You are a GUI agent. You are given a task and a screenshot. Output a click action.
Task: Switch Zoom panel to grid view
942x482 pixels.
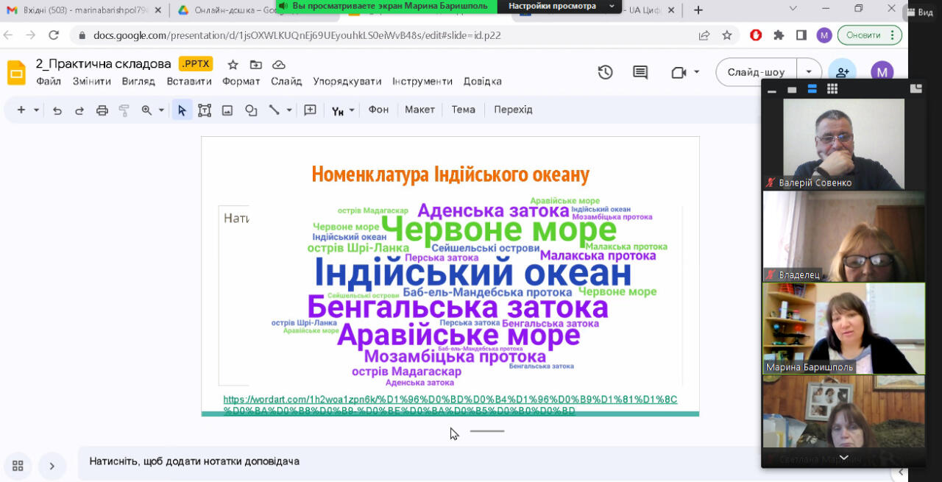click(832, 89)
